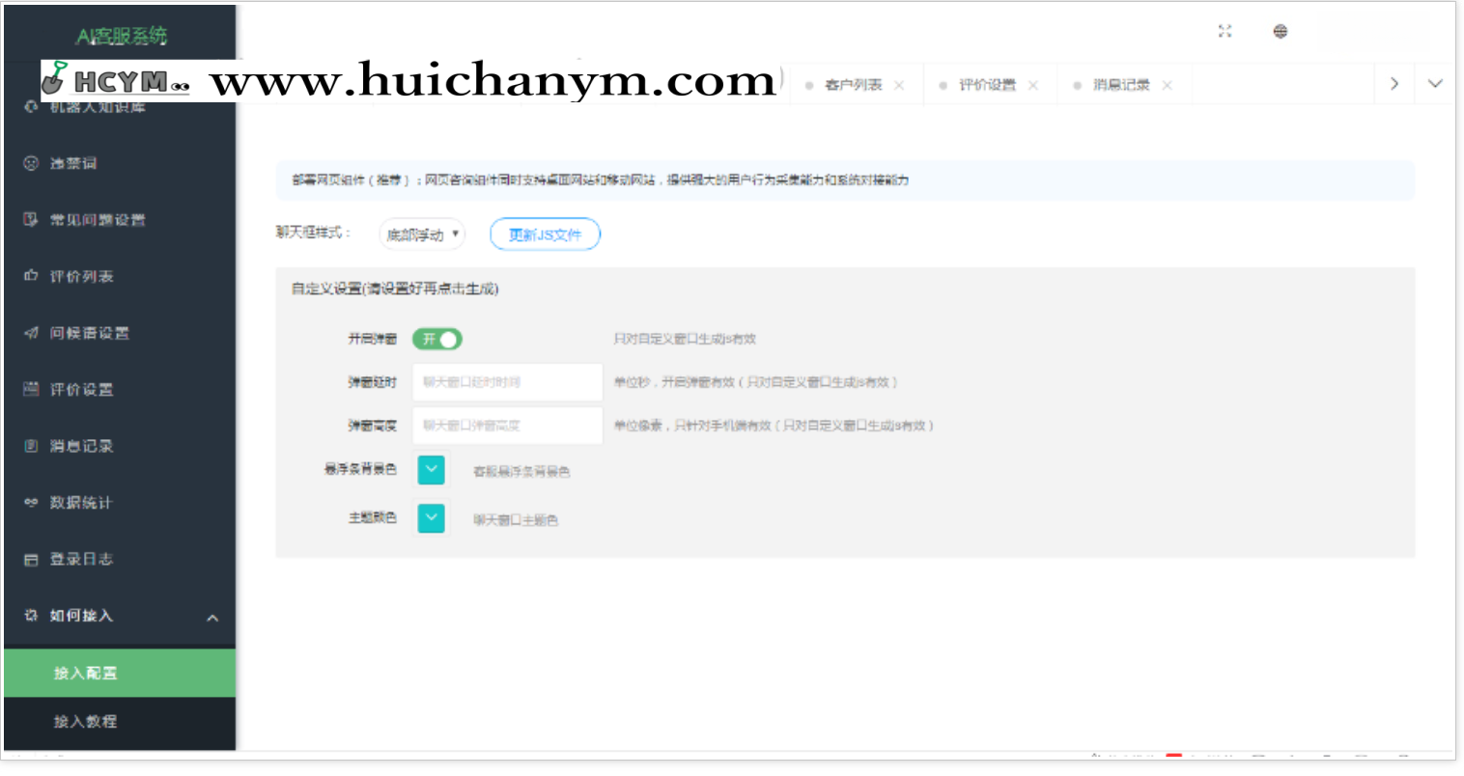Open the tab list dropdown arrow
Image resolution: width=1464 pixels, height=776 pixels.
(x=1435, y=84)
